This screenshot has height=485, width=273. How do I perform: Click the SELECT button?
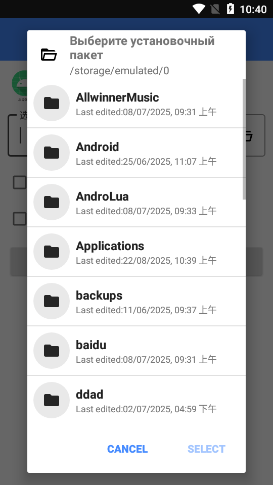click(206, 449)
